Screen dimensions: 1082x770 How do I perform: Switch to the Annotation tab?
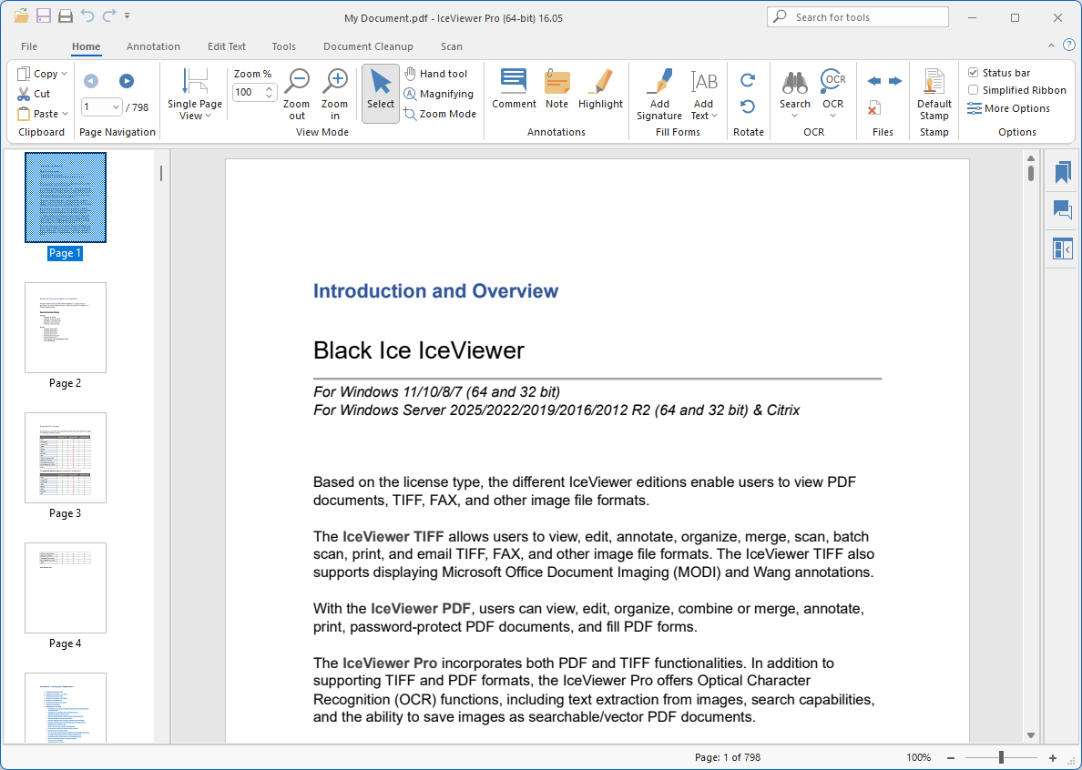click(x=153, y=46)
